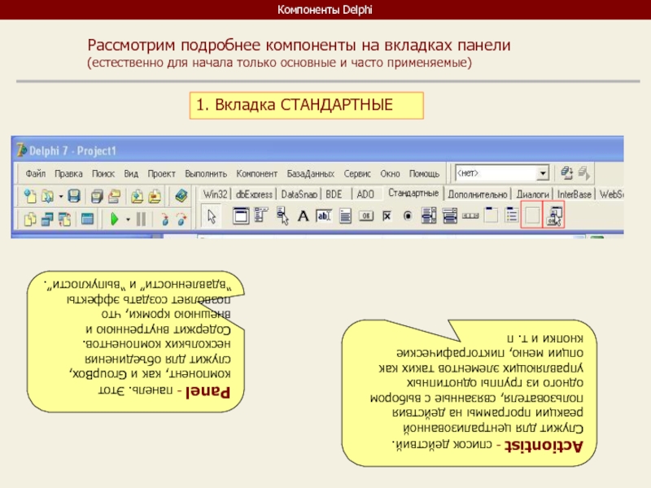Select the ActionList component icon
Screen dimensions: 651x488
point(555,216)
